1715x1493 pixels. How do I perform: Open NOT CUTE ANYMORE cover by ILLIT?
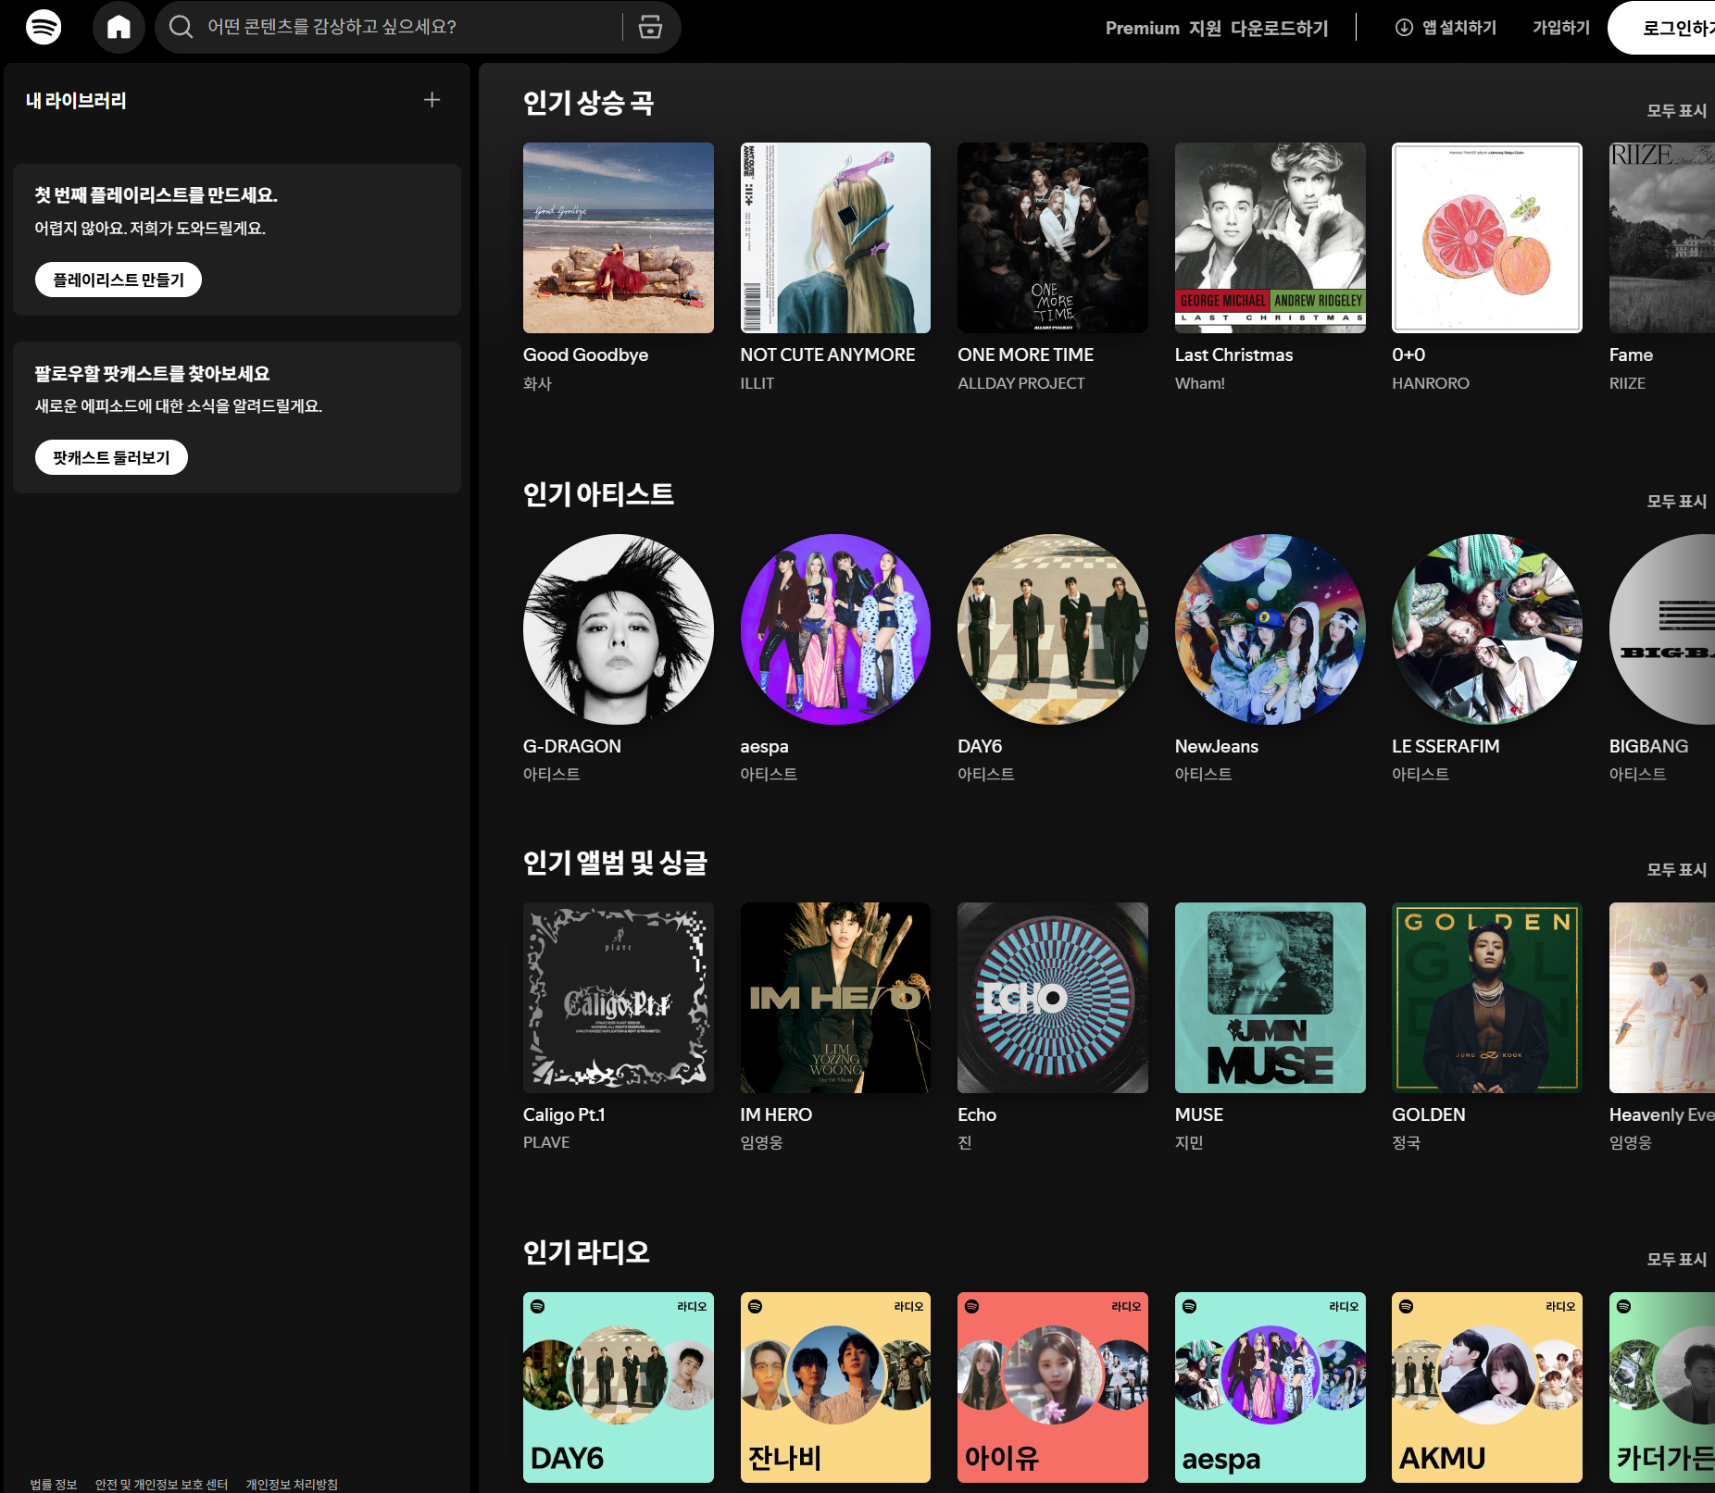[x=835, y=238]
